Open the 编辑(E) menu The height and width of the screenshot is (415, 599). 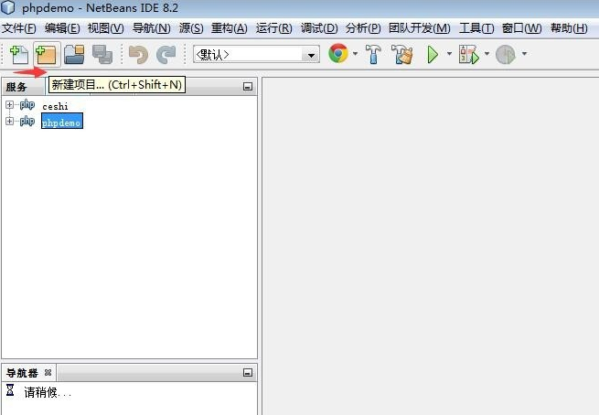(x=62, y=28)
